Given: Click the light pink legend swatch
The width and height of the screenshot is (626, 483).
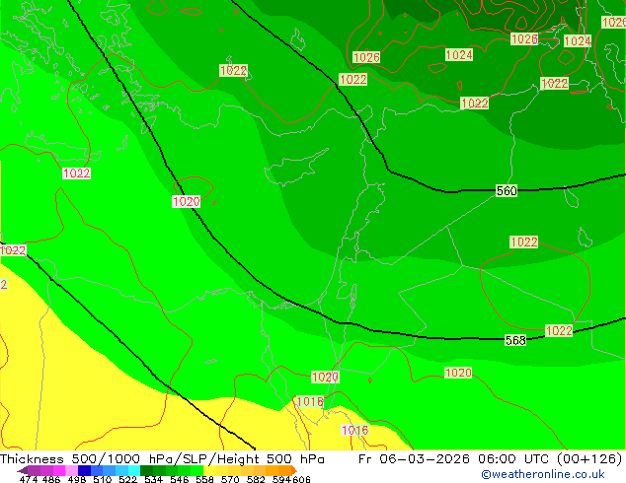Looking at the screenshot, I should click(71, 470).
